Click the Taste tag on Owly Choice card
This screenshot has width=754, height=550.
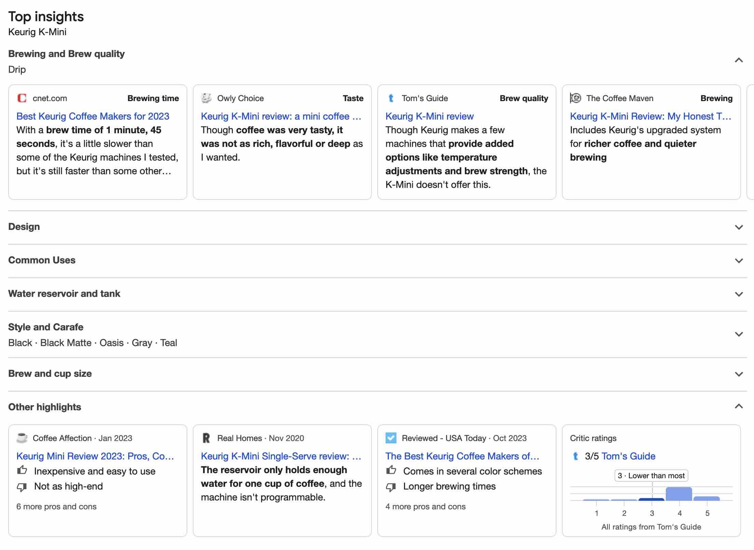click(353, 98)
